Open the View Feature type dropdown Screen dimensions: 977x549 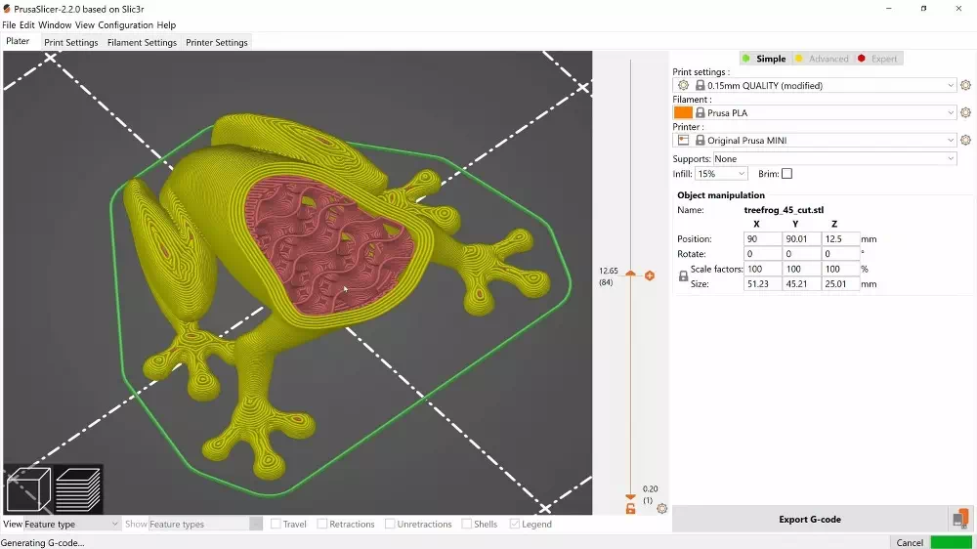[x=71, y=525]
